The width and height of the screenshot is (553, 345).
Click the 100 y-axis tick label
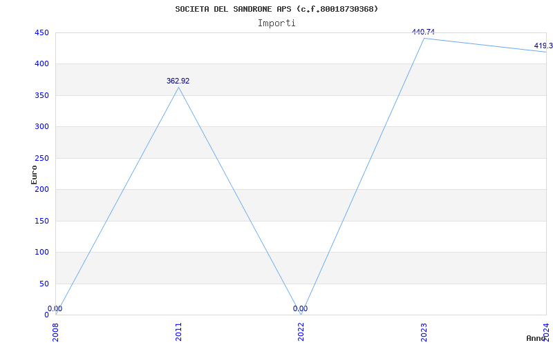point(41,253)
